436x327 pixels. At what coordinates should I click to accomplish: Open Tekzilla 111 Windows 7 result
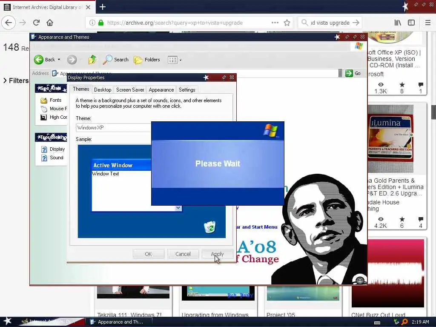pos(129,315)
